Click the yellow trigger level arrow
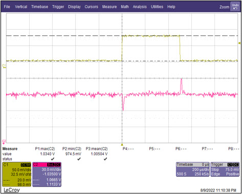 pos(239,43)
